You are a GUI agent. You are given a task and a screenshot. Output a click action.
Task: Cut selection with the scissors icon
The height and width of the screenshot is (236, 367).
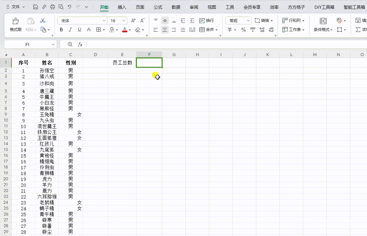click(42, 21)
